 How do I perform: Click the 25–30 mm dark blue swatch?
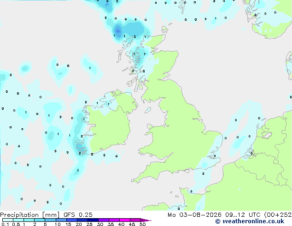(x=93, y=220)
